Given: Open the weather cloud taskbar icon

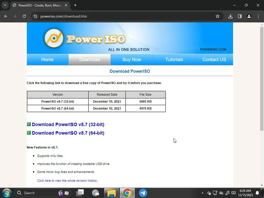Looking at the screenshot, I should [96, 193].
